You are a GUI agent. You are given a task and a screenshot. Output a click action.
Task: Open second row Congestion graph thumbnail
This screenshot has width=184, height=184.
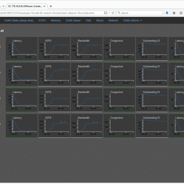pos(119,75)
